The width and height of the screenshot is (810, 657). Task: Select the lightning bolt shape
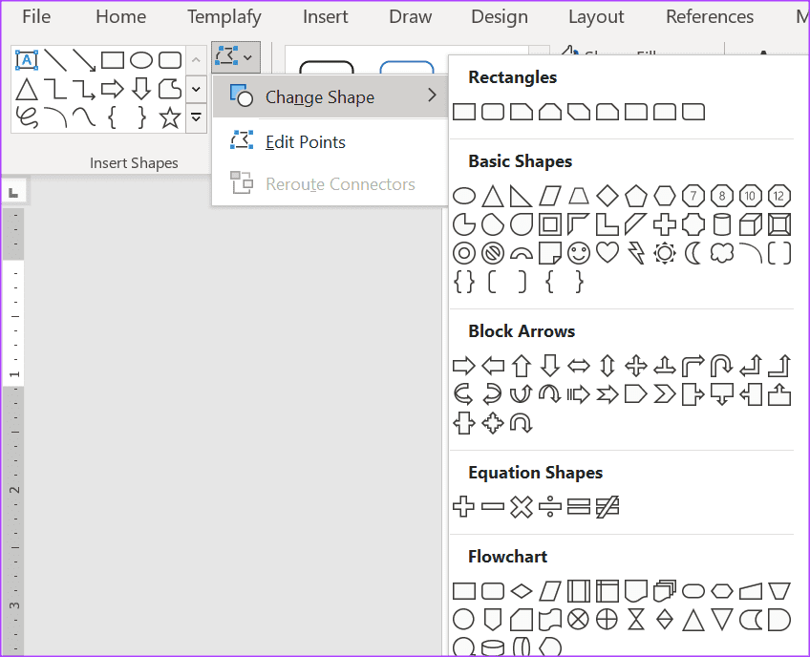636,253
